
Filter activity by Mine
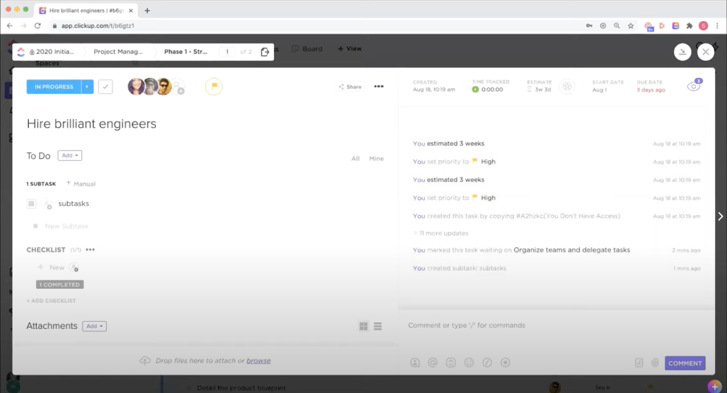(376, 159)
